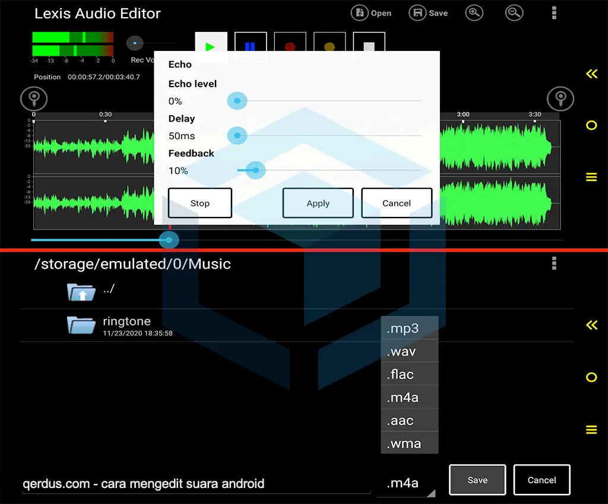Apply the echo effect
Screen dimensions: 608x504
pyautogui.click(x=318, y=203)
